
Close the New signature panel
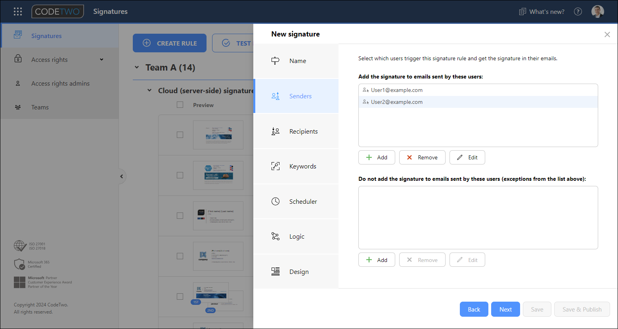(607, 34)
